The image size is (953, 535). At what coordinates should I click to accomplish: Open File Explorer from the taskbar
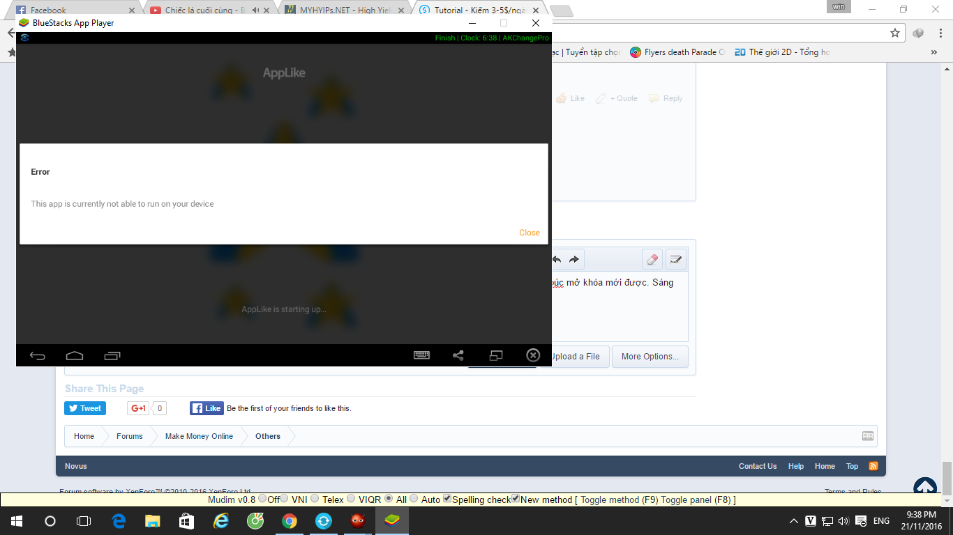[x=152, y=520]
